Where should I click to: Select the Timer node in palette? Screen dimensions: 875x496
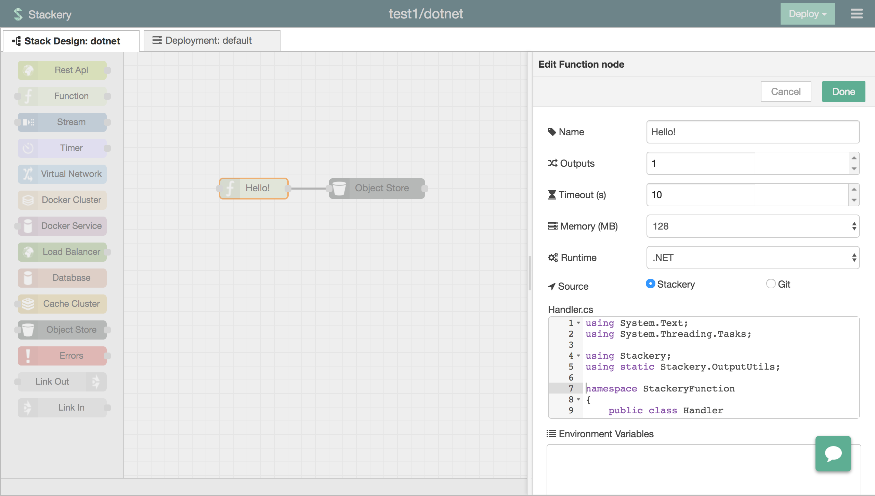[x=62, y=148]
